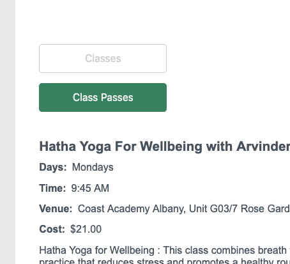Click the Time label
This screenshot has width=290, height=264.
point(52,188)
